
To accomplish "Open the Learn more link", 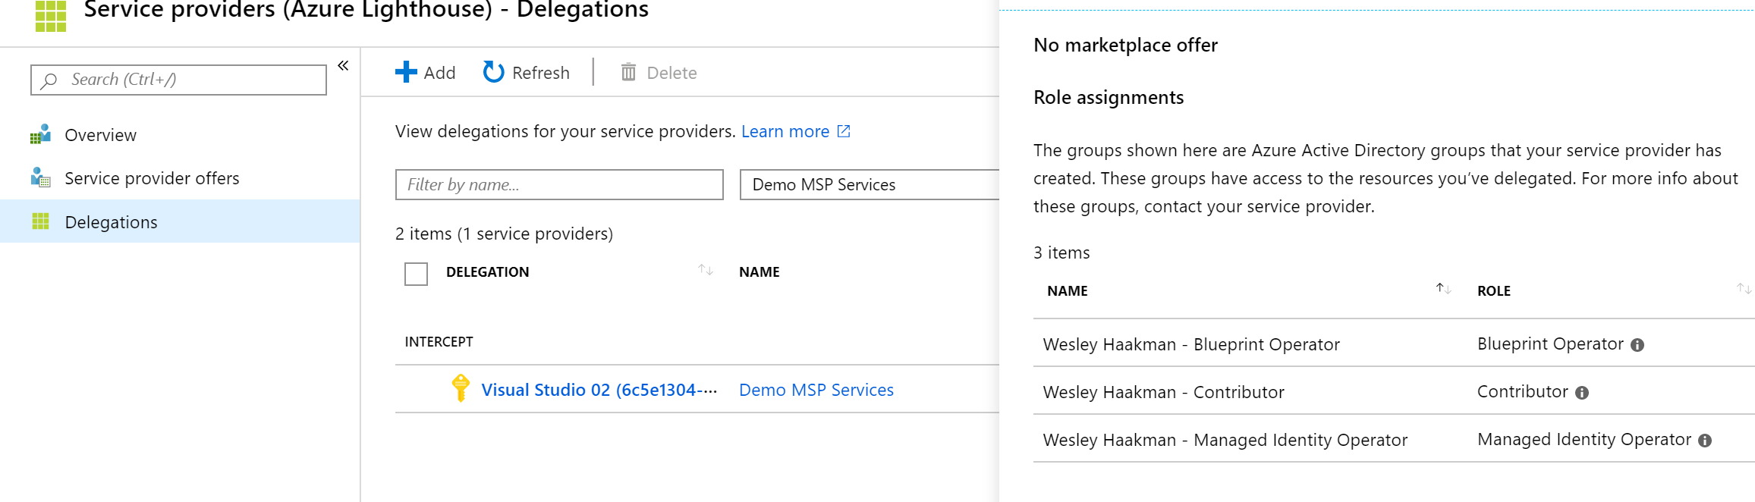I will coord(785,131).
